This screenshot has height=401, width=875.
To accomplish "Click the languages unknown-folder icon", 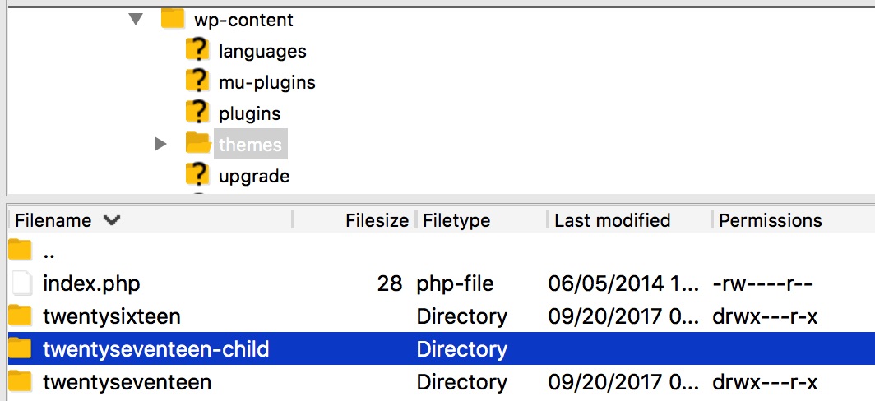I will [197, 50].
